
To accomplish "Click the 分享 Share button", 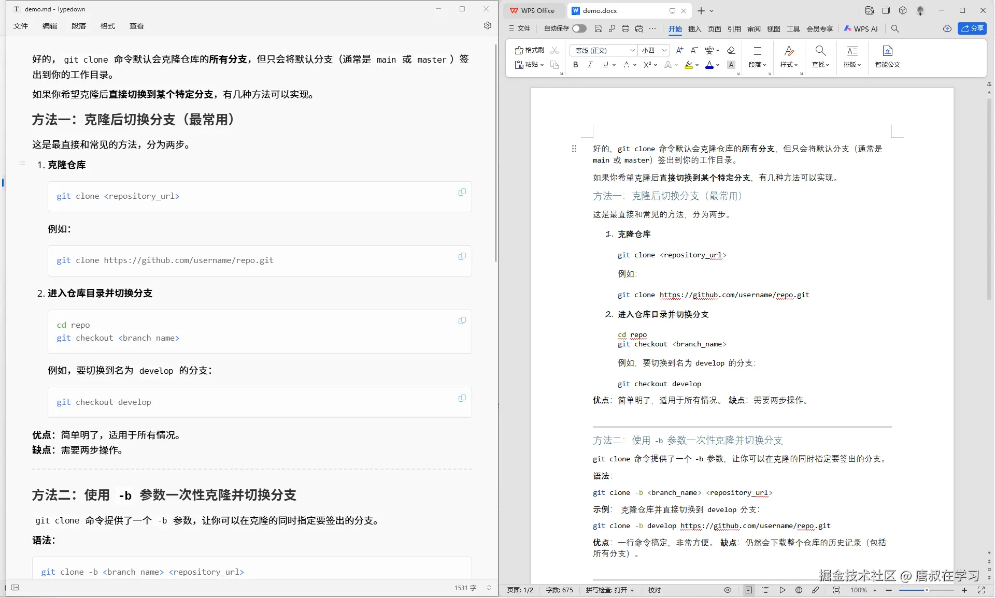I will click(972, 28).
